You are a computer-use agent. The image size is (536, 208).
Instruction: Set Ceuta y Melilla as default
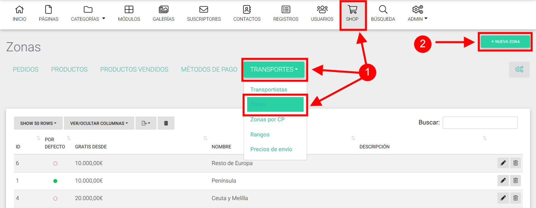point(55,198)
